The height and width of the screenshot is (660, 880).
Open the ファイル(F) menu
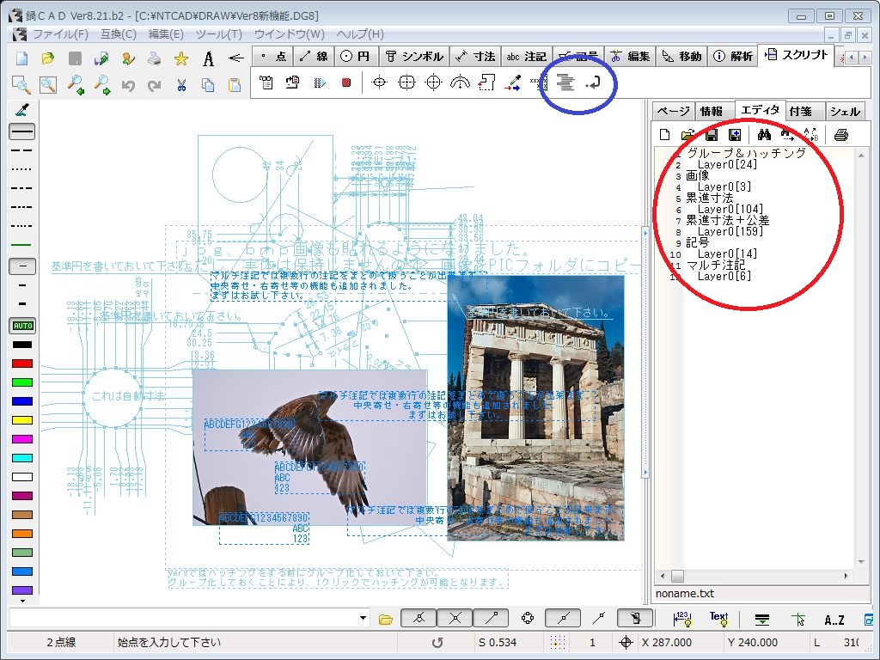[61, 34]
